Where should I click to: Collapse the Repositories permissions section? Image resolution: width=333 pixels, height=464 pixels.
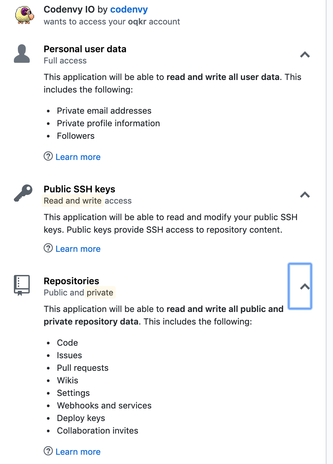[300, 286]
